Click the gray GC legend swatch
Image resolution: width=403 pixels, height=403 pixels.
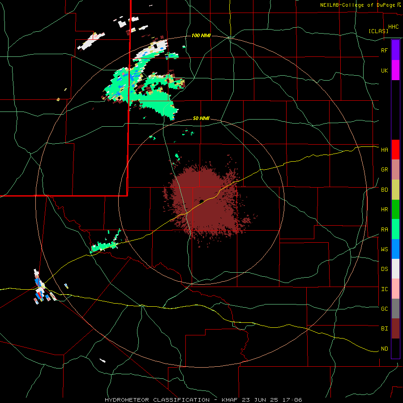tap(395, 309)
